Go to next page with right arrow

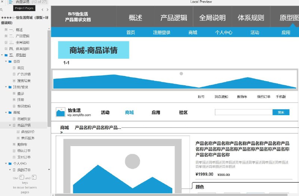(47, 10)
